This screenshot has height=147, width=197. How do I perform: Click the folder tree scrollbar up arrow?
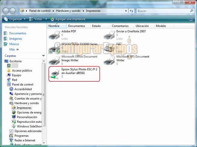(44, 61)
